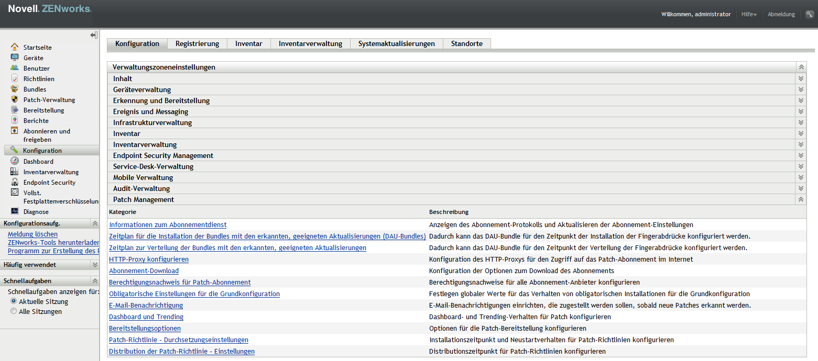Collapse Verwaltungszoneneinstellungen section
The height and width of the screenshot is (361, 818).
(801, 67)
